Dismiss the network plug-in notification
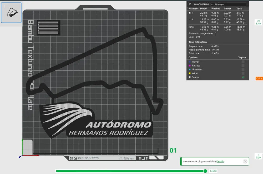Image resolution: width=263 pixels, height=174 pixels. coord(245,161)
